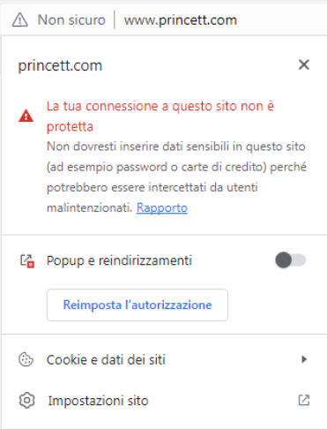
Task: Click the external link icon for Impostazioni sito
Action: click(304, 400)
